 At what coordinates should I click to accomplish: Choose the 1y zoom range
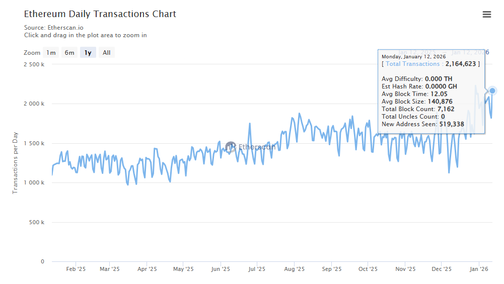(88, 53)
